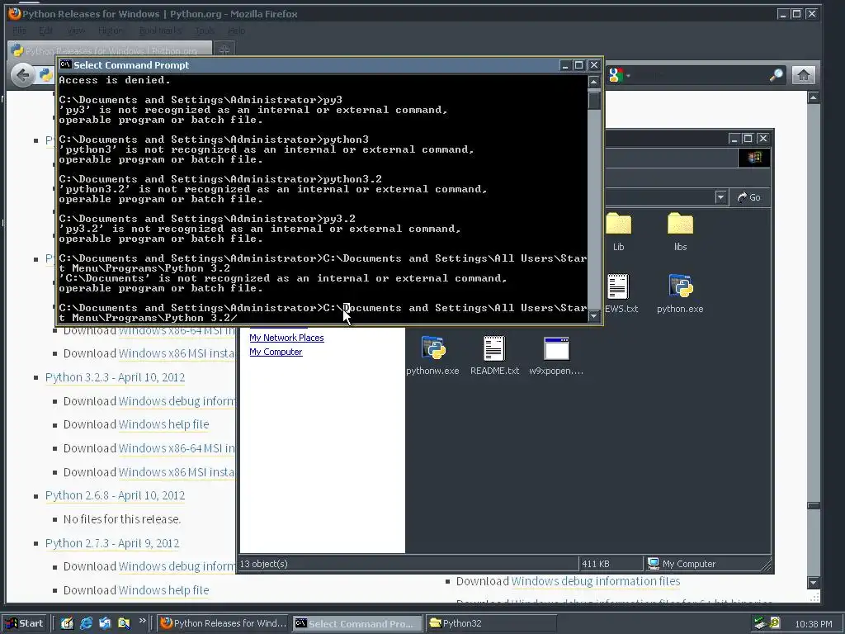Screen dimensions: 845x634
Task: Open the Firefox File menu
Action: point(20,31)
